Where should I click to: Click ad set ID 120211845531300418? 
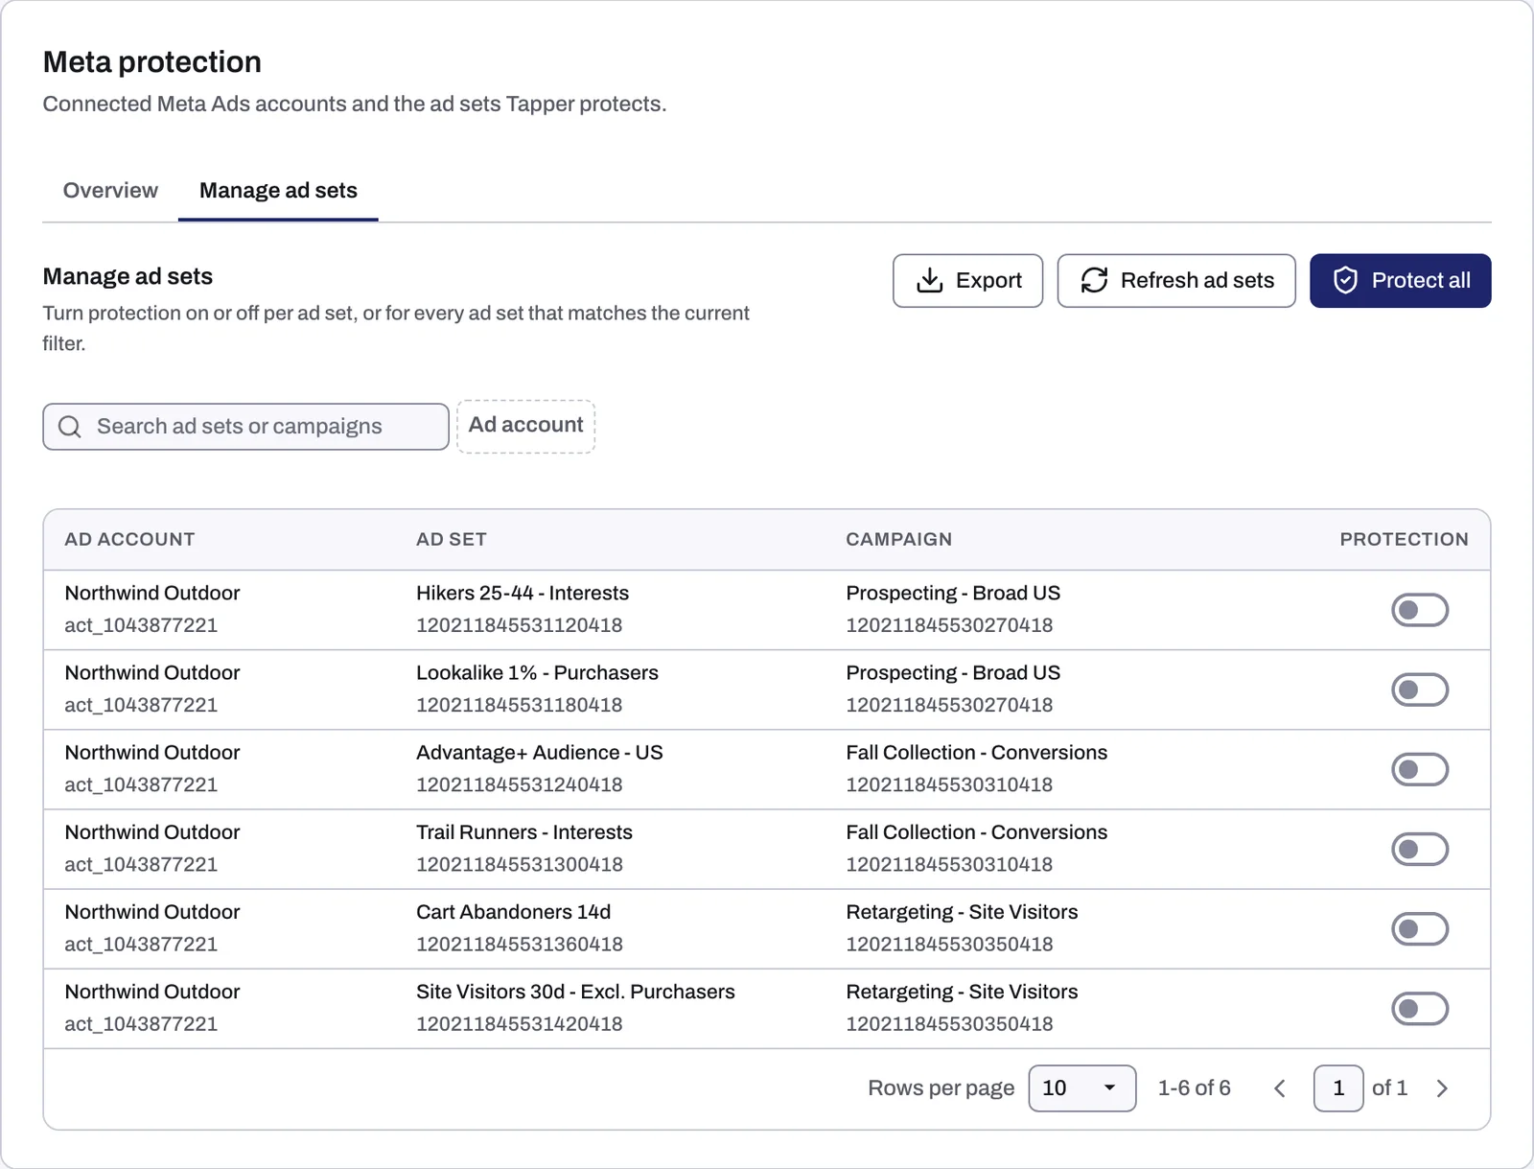pyautogui.click(x=519, y=865)
